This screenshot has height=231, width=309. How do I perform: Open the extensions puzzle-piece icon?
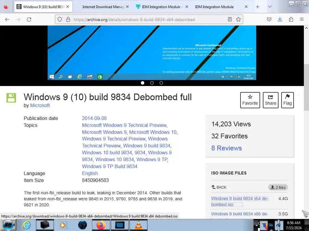tap(291, 19)
